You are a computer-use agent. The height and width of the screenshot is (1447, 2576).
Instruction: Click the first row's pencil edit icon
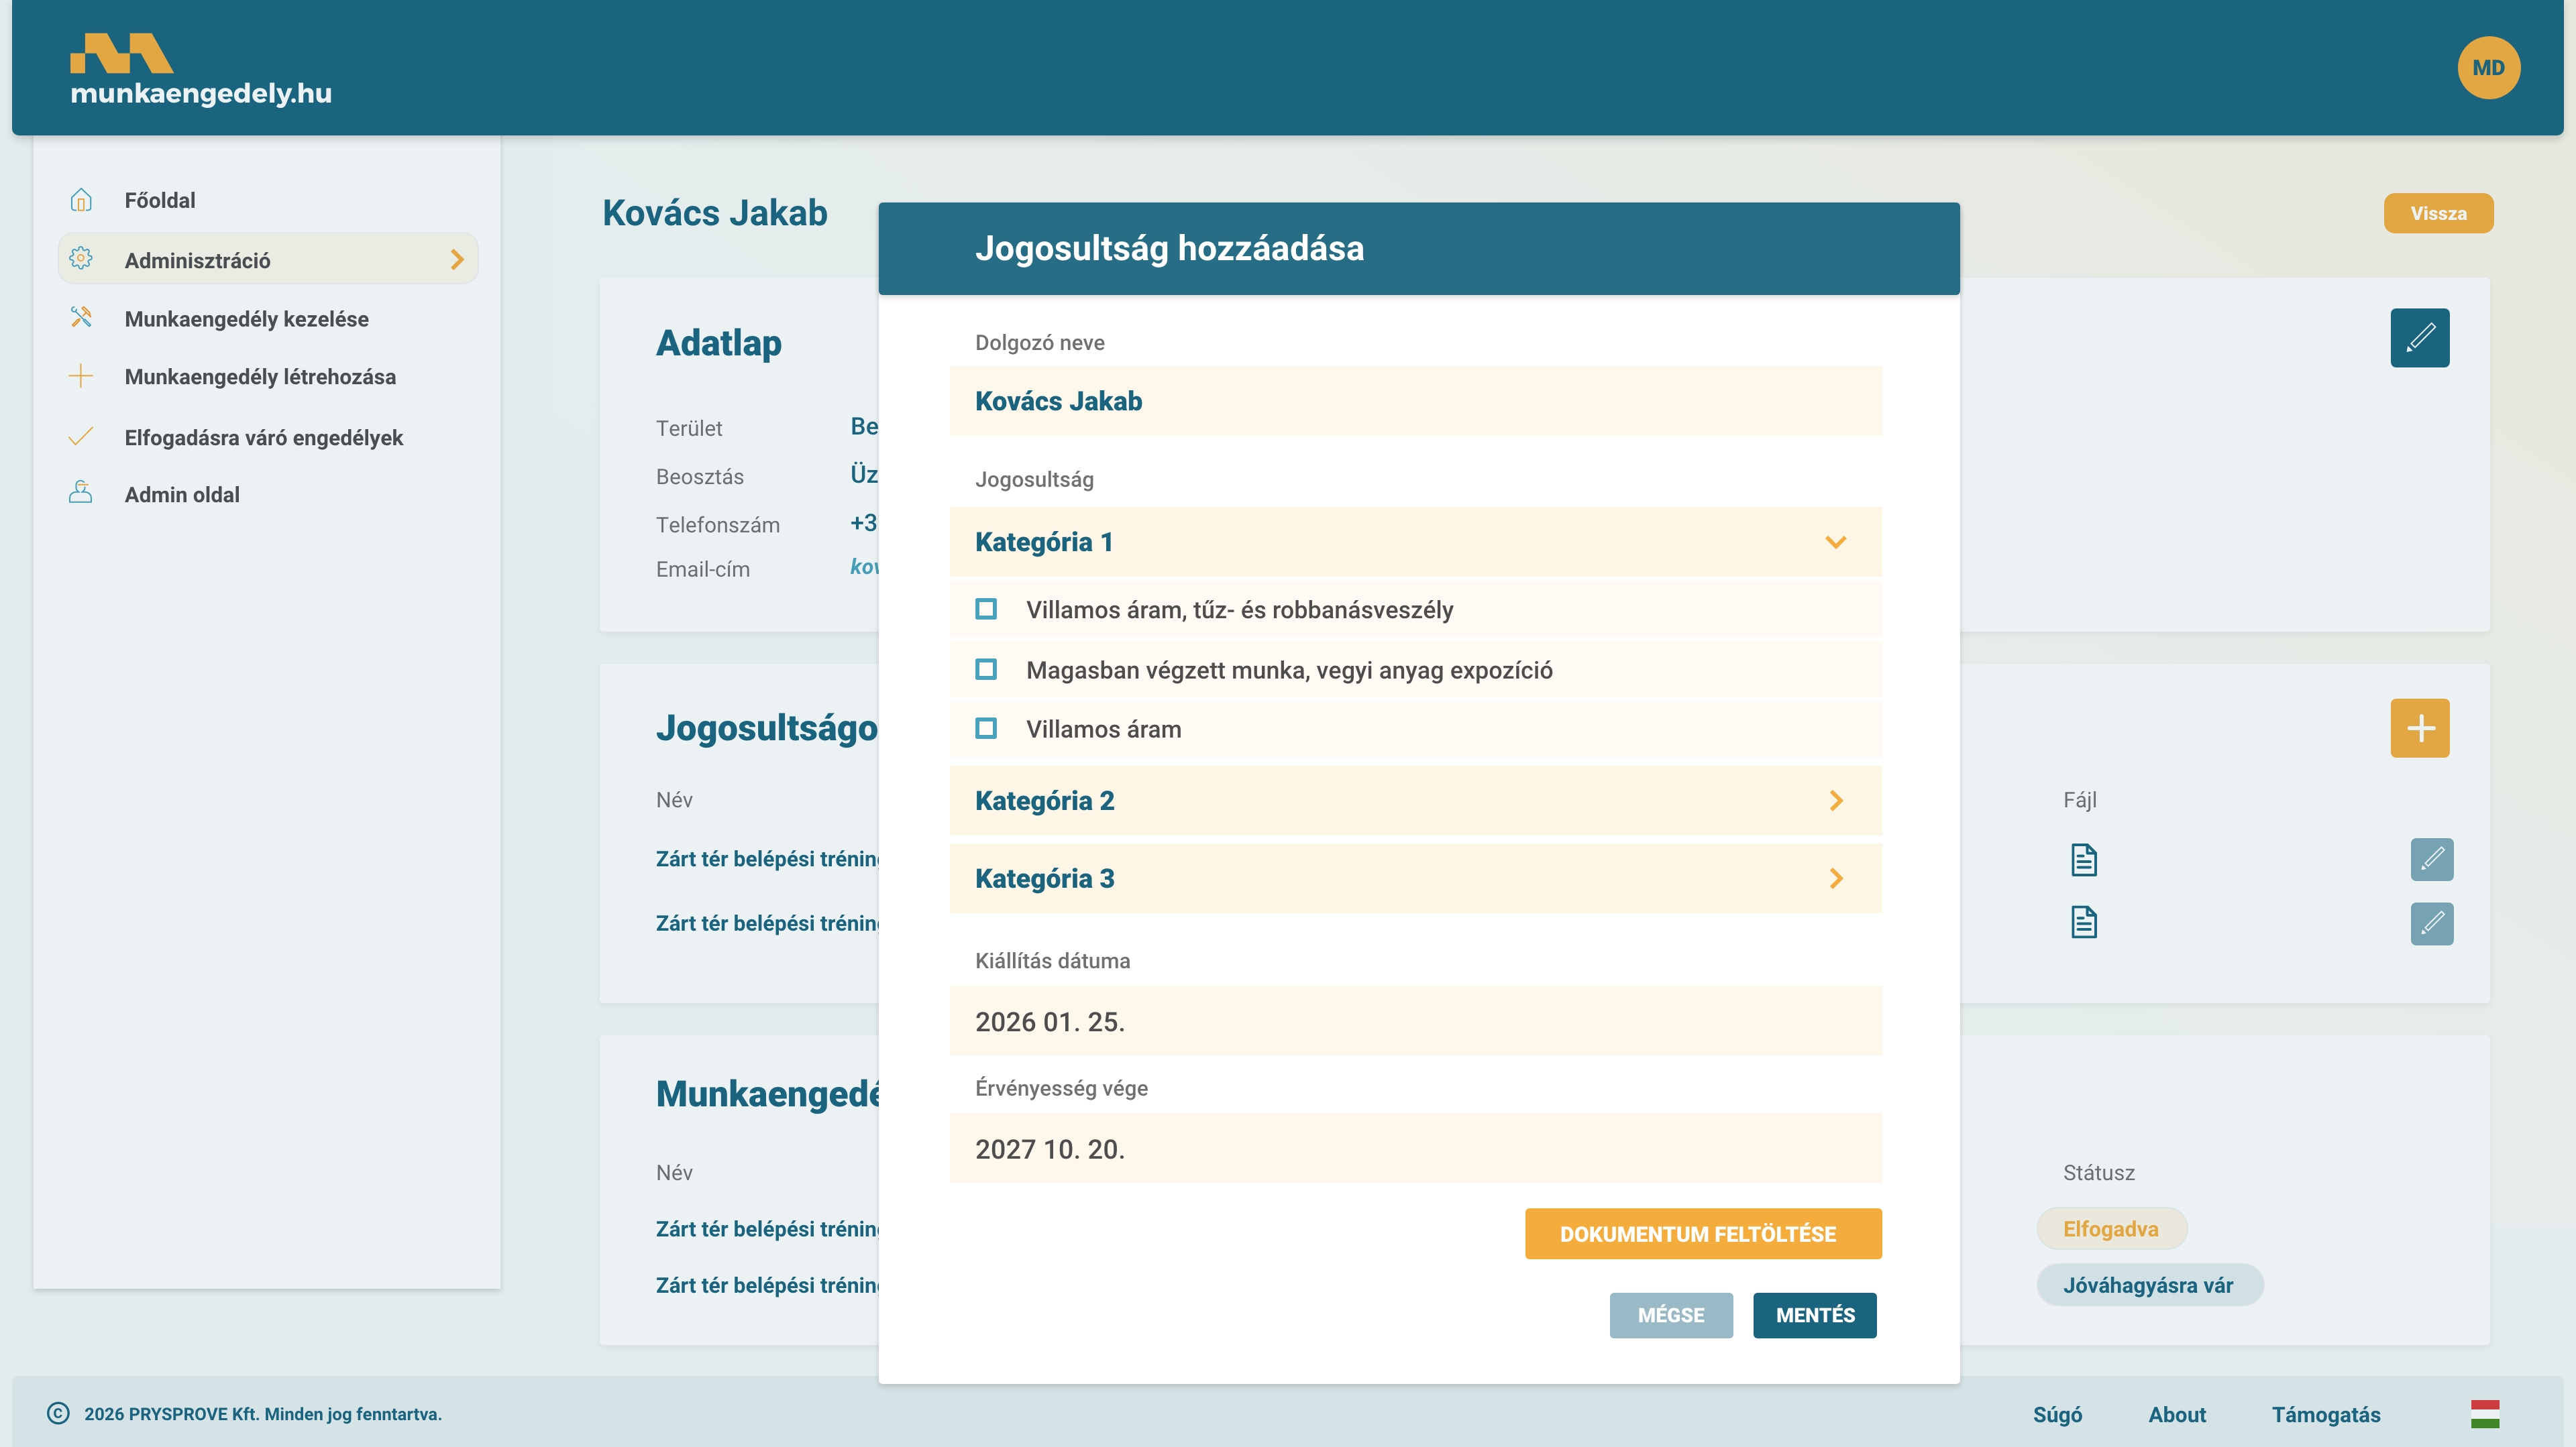coord(2431,860)
